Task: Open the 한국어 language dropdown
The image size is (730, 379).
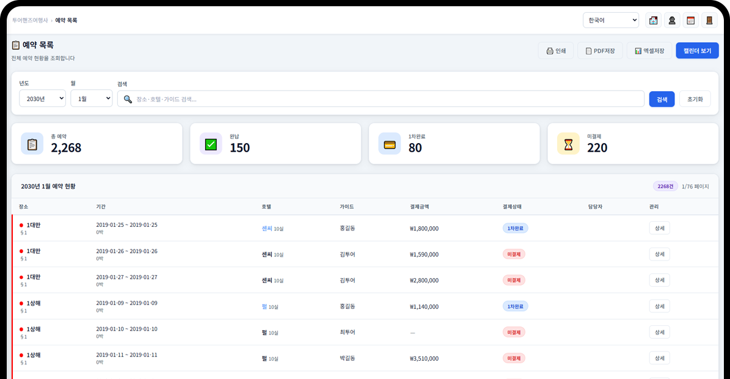Action: (610, 20)
